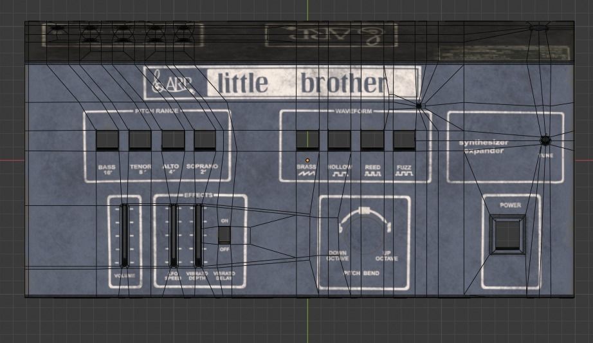Click the TENOR 8' pitch range switch
The image size is (593, 343).
pyautogui.click(x=140, y=140)
